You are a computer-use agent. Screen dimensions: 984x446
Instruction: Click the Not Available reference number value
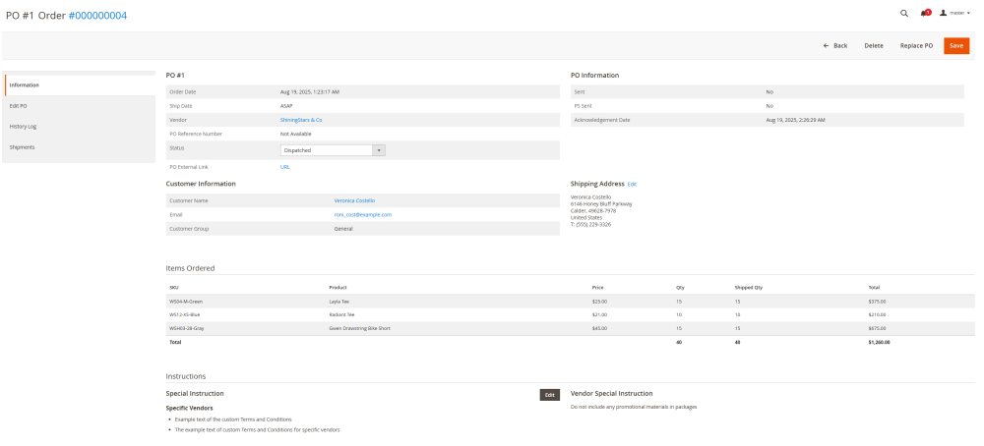pos(295,134)
